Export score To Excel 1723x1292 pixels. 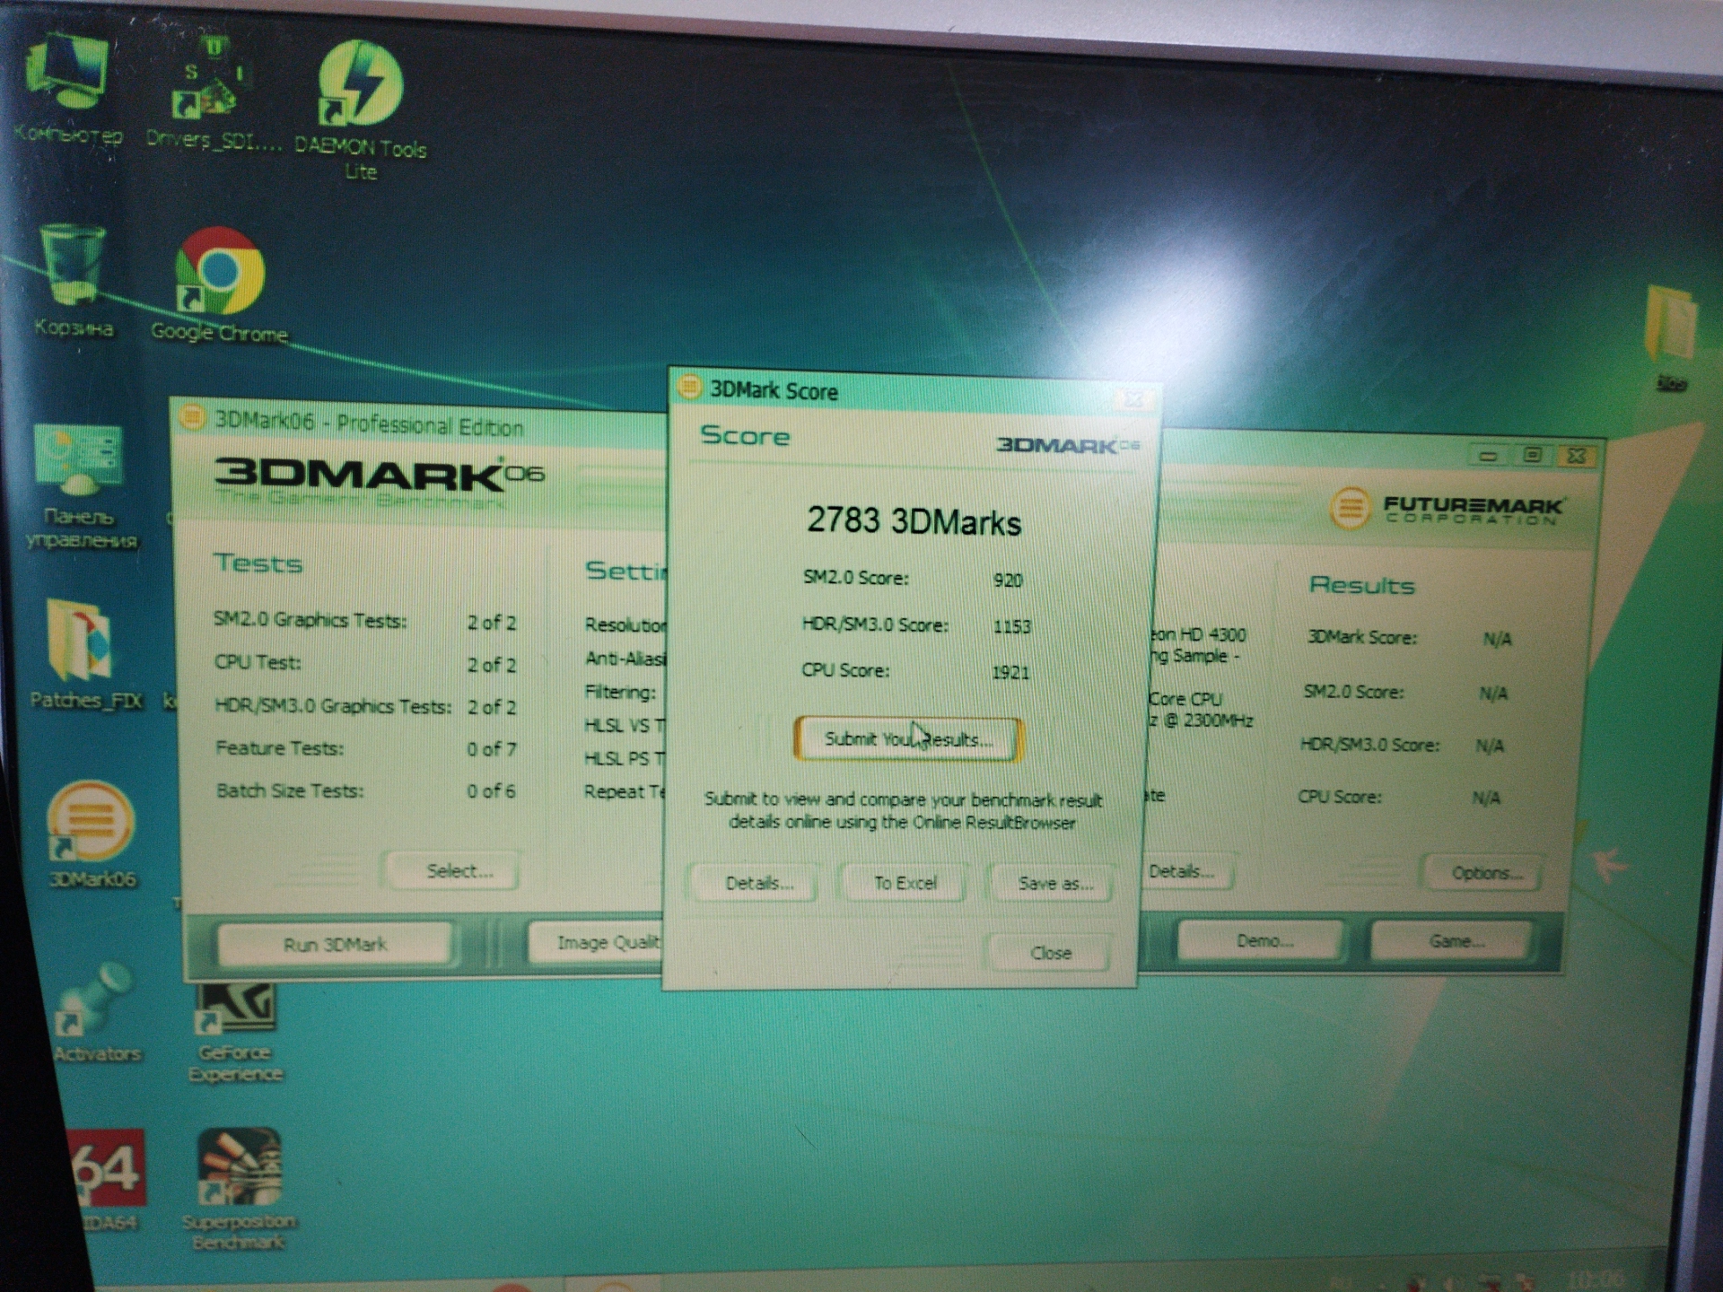coord(905,883)
